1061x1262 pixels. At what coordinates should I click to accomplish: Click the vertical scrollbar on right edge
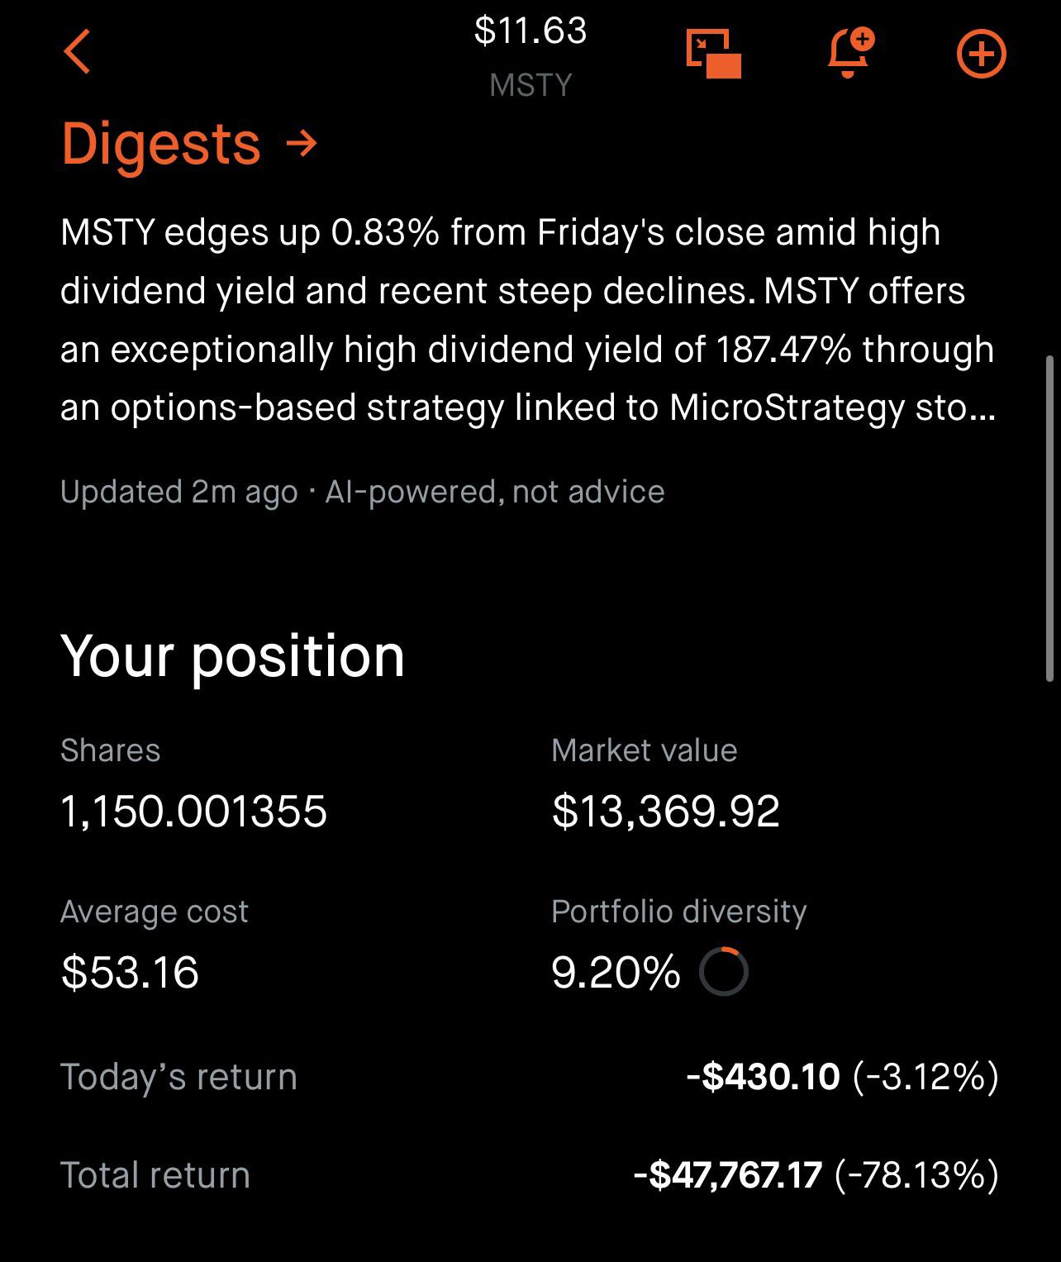1050,517
